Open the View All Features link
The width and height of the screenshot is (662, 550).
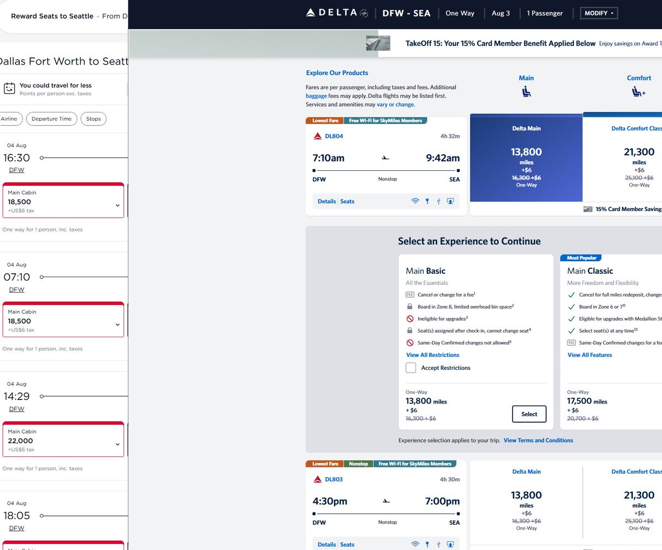coord(590,355)
